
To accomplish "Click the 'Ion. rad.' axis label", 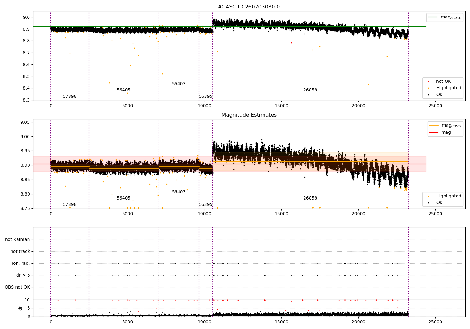I will point(21,264).
